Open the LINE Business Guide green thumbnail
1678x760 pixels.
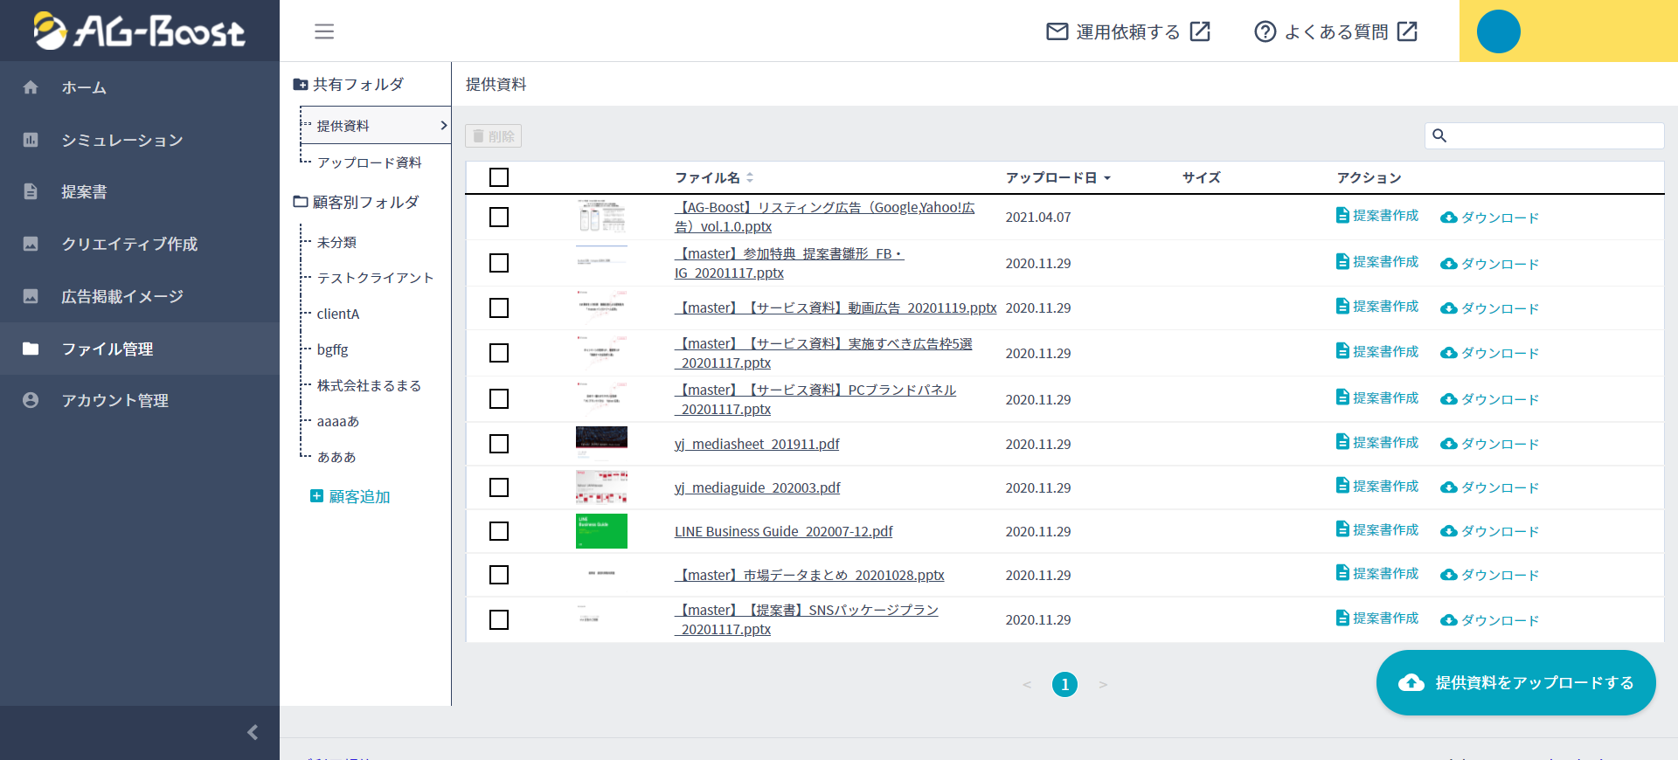click(601, 531)
